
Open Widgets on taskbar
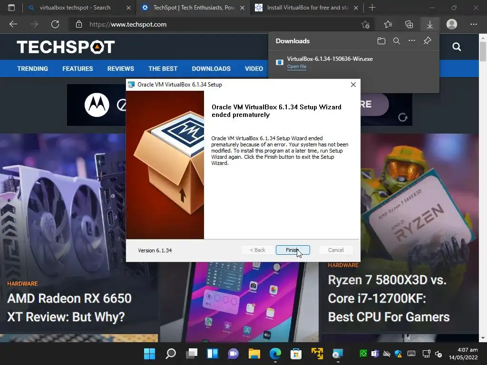pos(213,354)
